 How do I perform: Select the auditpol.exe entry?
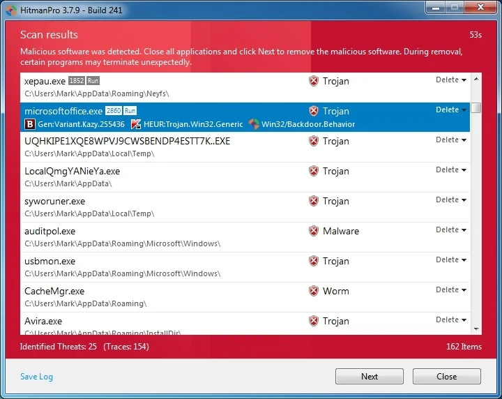50,231
